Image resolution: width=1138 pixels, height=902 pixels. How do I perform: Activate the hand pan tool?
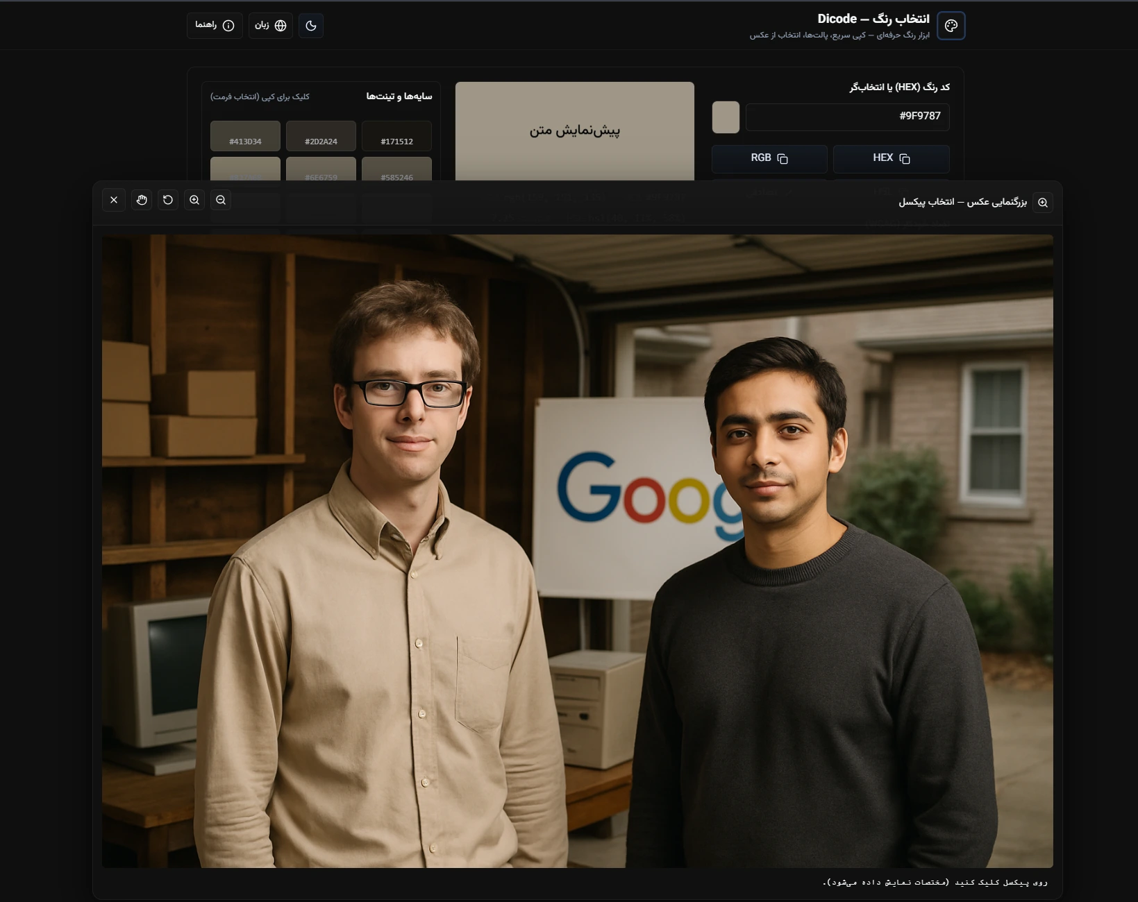[142, 200]
